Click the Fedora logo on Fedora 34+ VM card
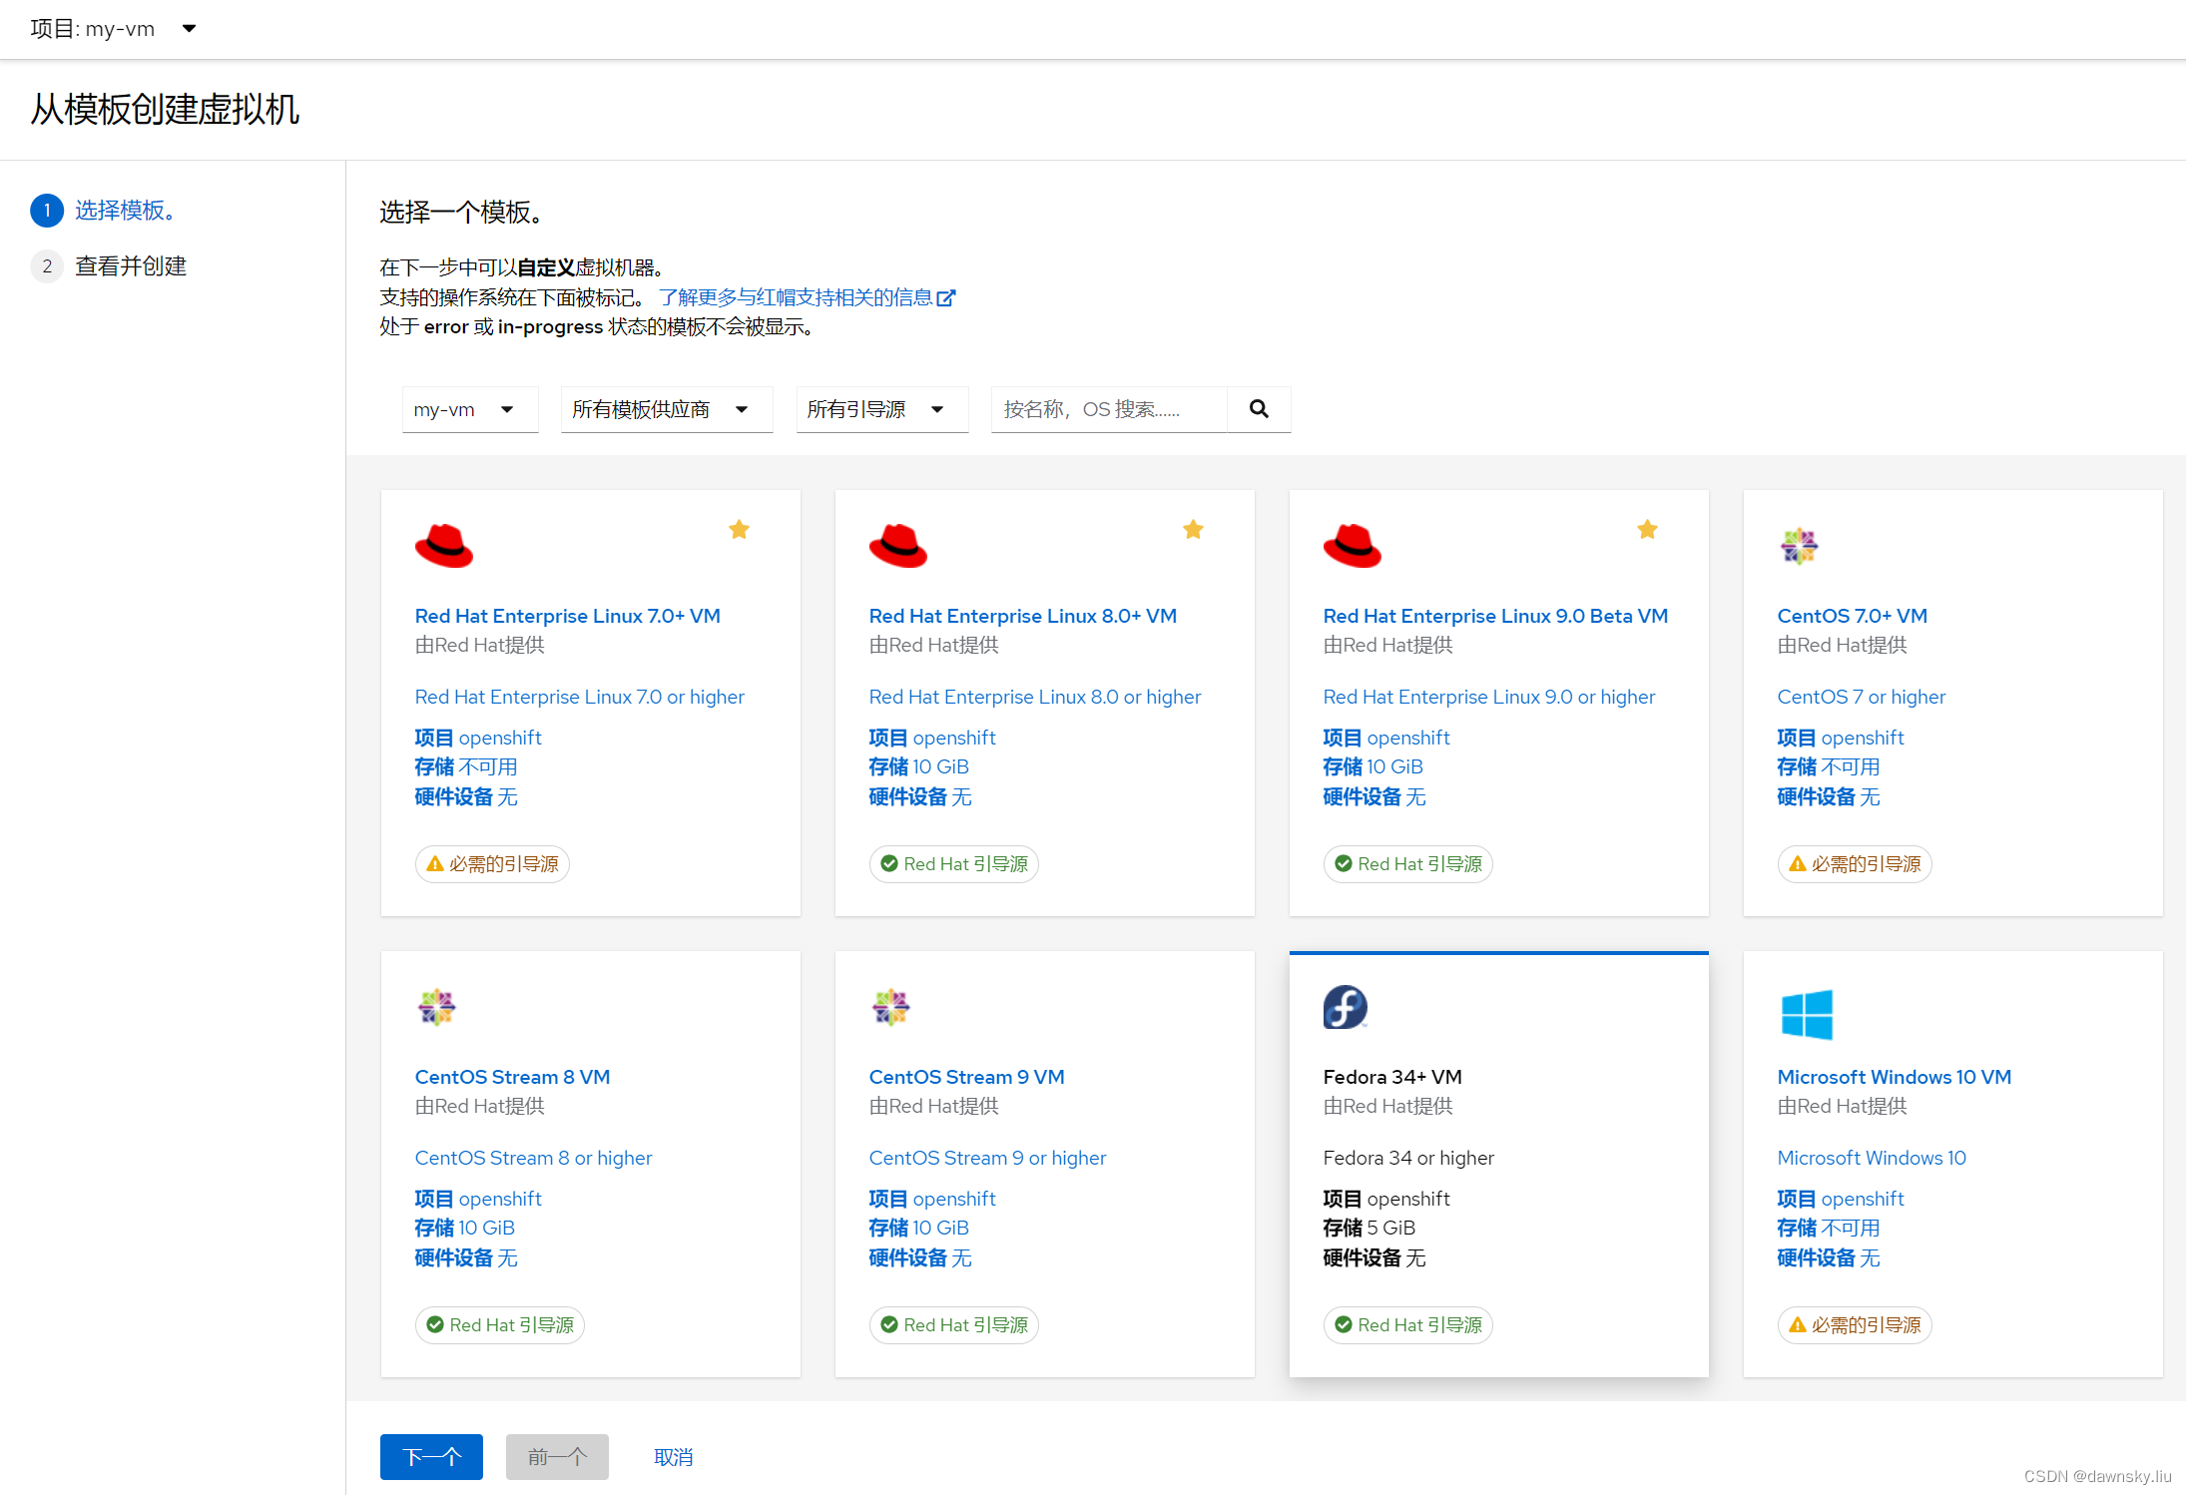 (x=1345, y=1007)
